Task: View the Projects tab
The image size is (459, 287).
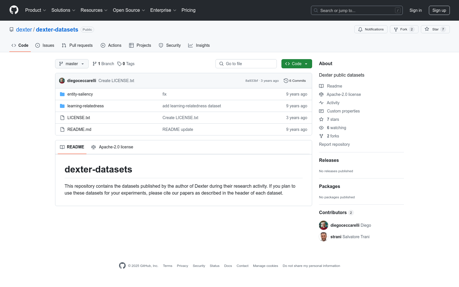Action: (x=140, y=45)
